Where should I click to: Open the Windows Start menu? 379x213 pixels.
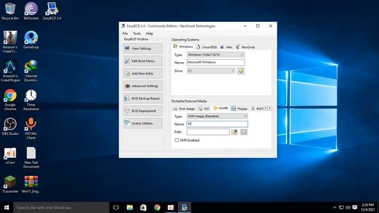(7, 208)
